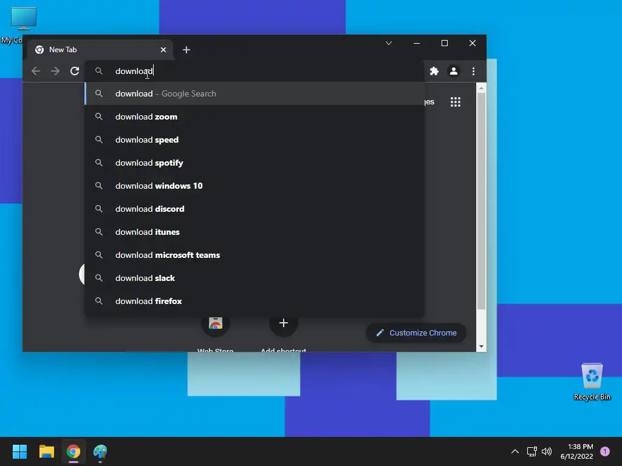622x466 pixels.
Task: Open the volume tray icon
Action: pyautogui.click(x=547, y=451)
